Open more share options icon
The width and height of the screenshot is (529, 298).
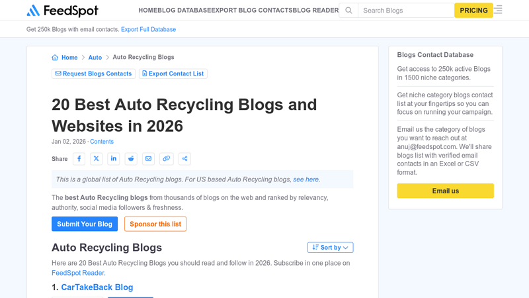(184, 159)
